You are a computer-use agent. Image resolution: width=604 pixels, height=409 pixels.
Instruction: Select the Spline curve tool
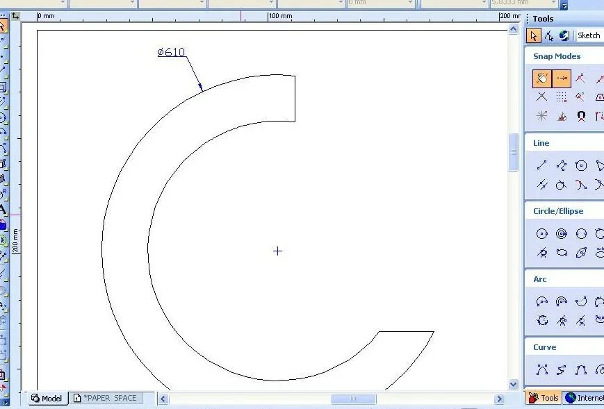(561, 369)
